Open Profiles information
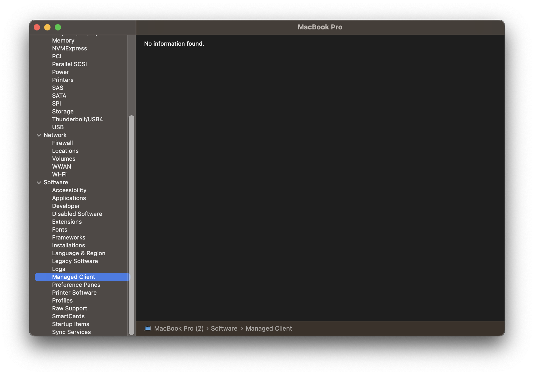 pyautogui.click(x=62, y=301)
